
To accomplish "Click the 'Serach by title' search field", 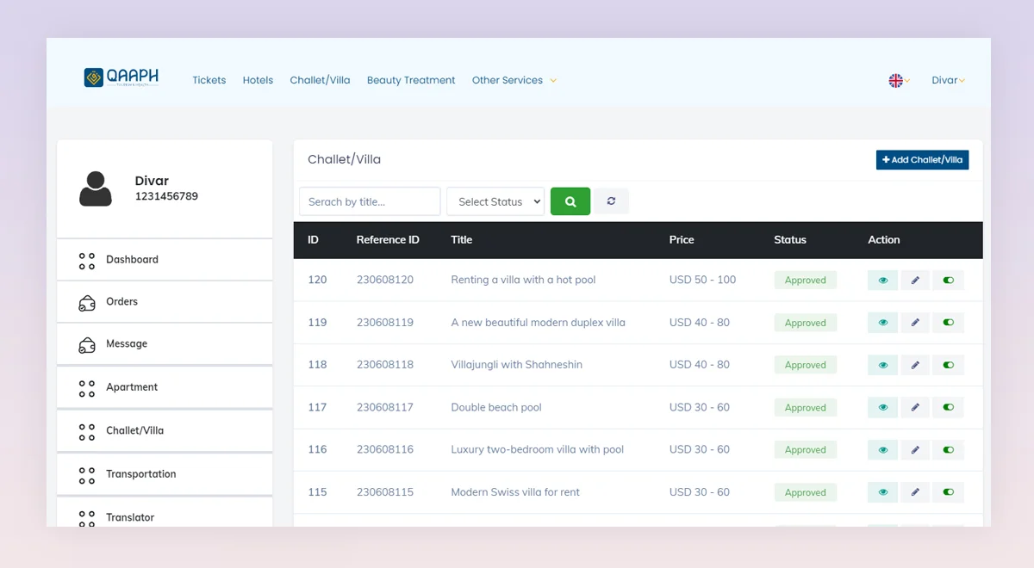I will [x=369, y=201].
